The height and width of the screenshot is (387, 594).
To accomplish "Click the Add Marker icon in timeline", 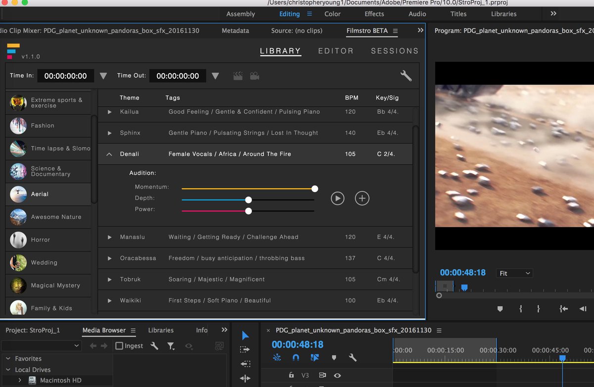I will tap(334, 357).
